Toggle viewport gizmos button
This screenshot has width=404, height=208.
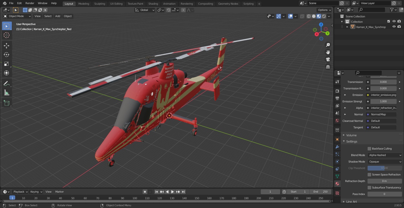tap(279, 16)
